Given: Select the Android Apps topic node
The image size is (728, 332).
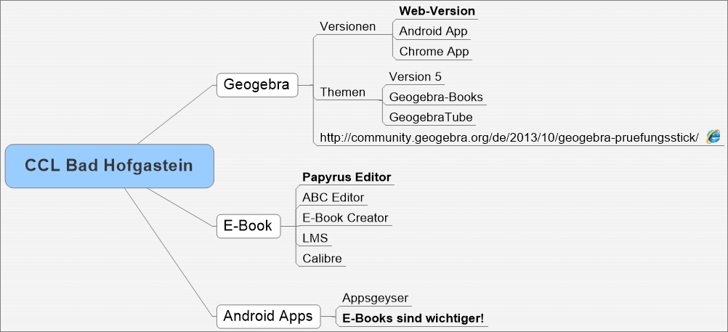Looking at the screenshot, I should pos(268,317).
